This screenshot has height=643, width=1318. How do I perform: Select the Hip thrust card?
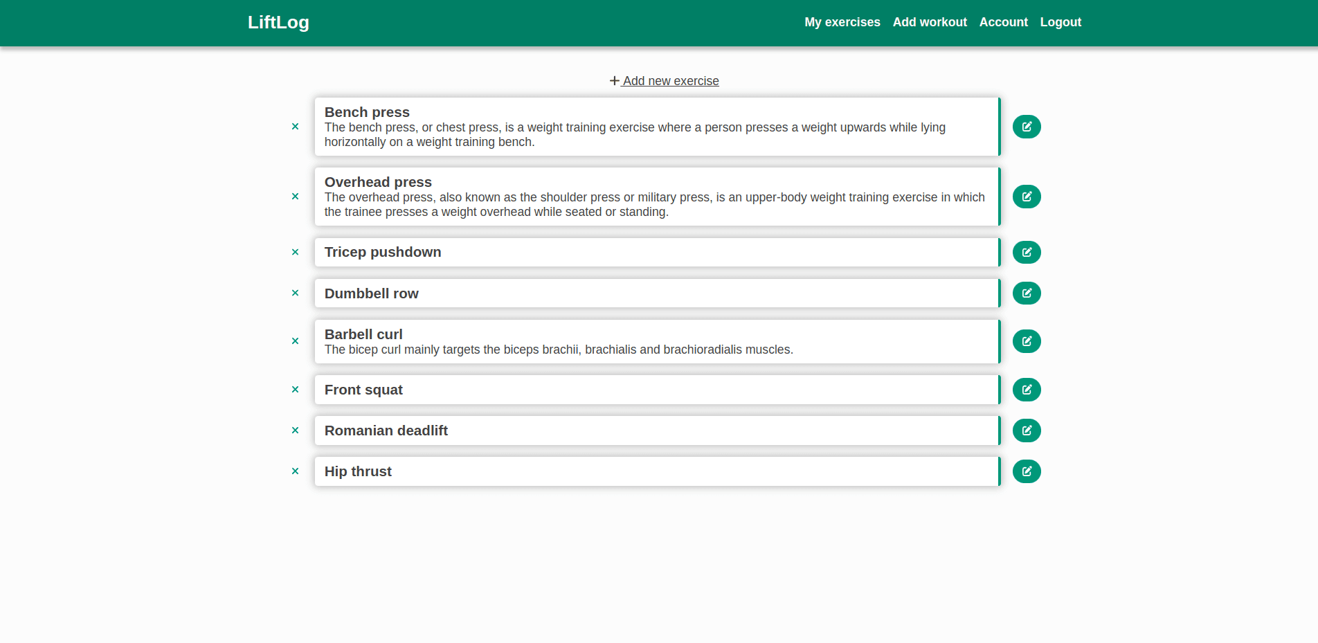(658, 471)
